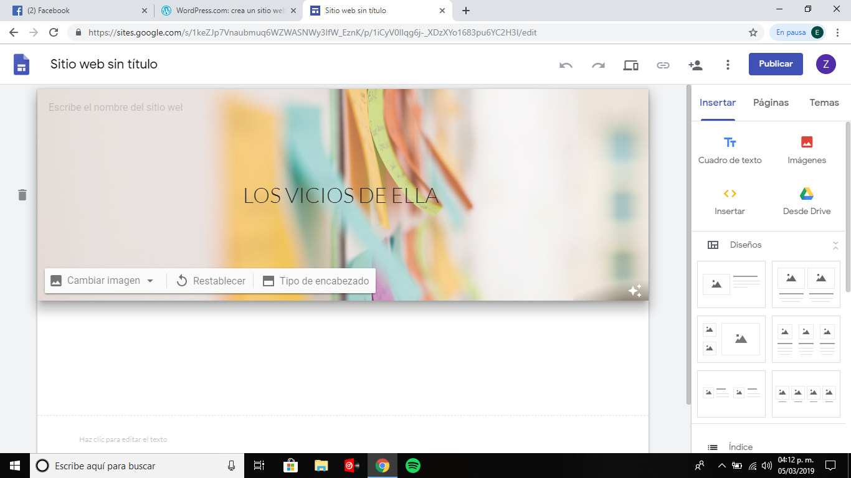Screen dimensions: 851x478
Task: Switch to the Temas tab
Action: coord(824,103)
